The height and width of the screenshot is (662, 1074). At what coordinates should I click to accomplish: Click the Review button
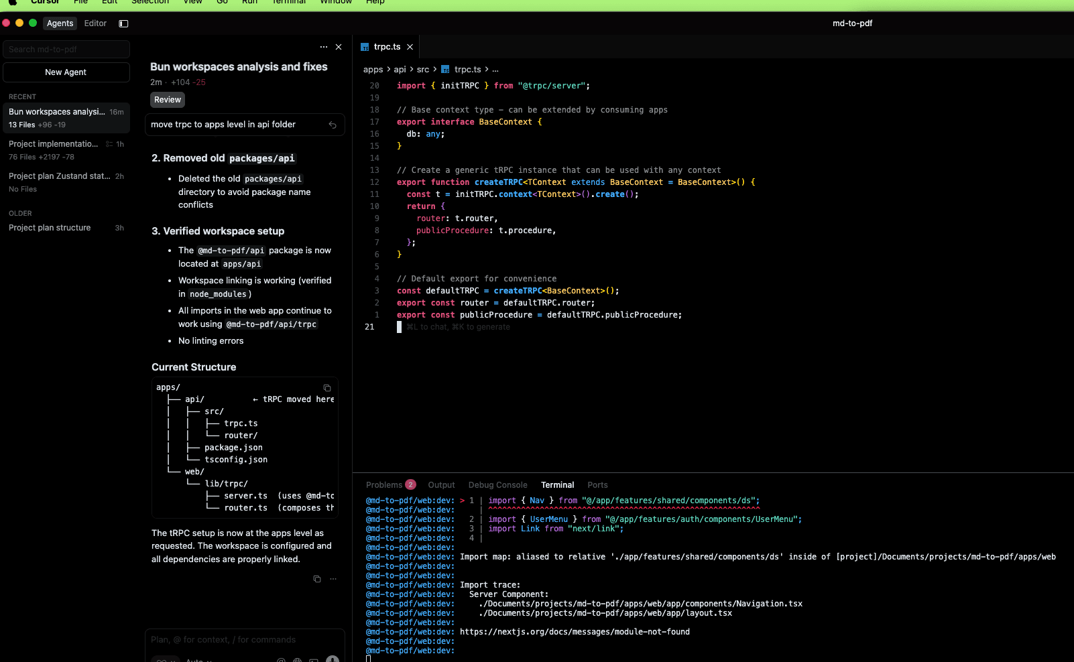point(168,100)
